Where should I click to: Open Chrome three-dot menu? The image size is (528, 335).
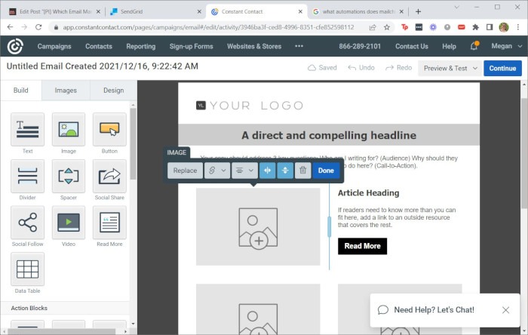pos(518,27)
